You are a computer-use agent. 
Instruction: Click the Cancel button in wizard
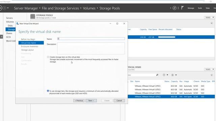119,100
